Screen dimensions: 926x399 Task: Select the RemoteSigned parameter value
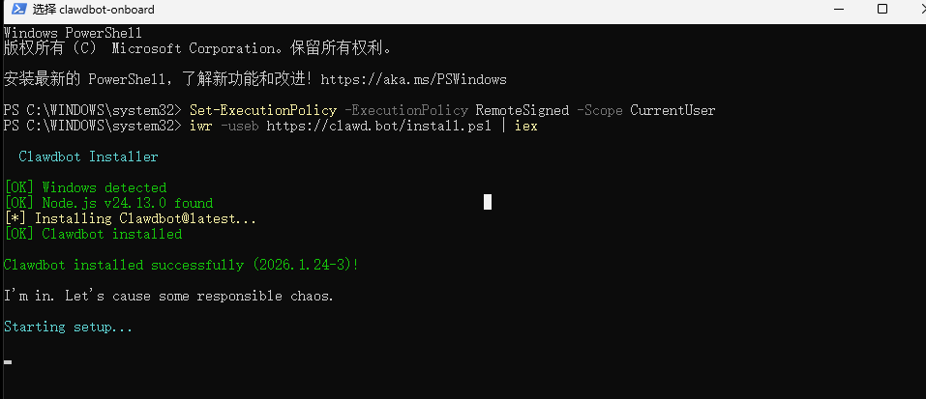[523, 110]
